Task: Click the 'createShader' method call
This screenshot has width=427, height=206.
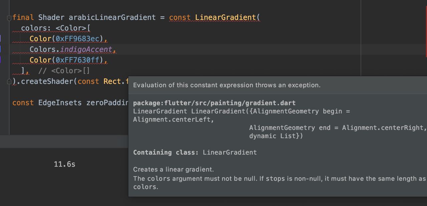Action: coord(47,81)
